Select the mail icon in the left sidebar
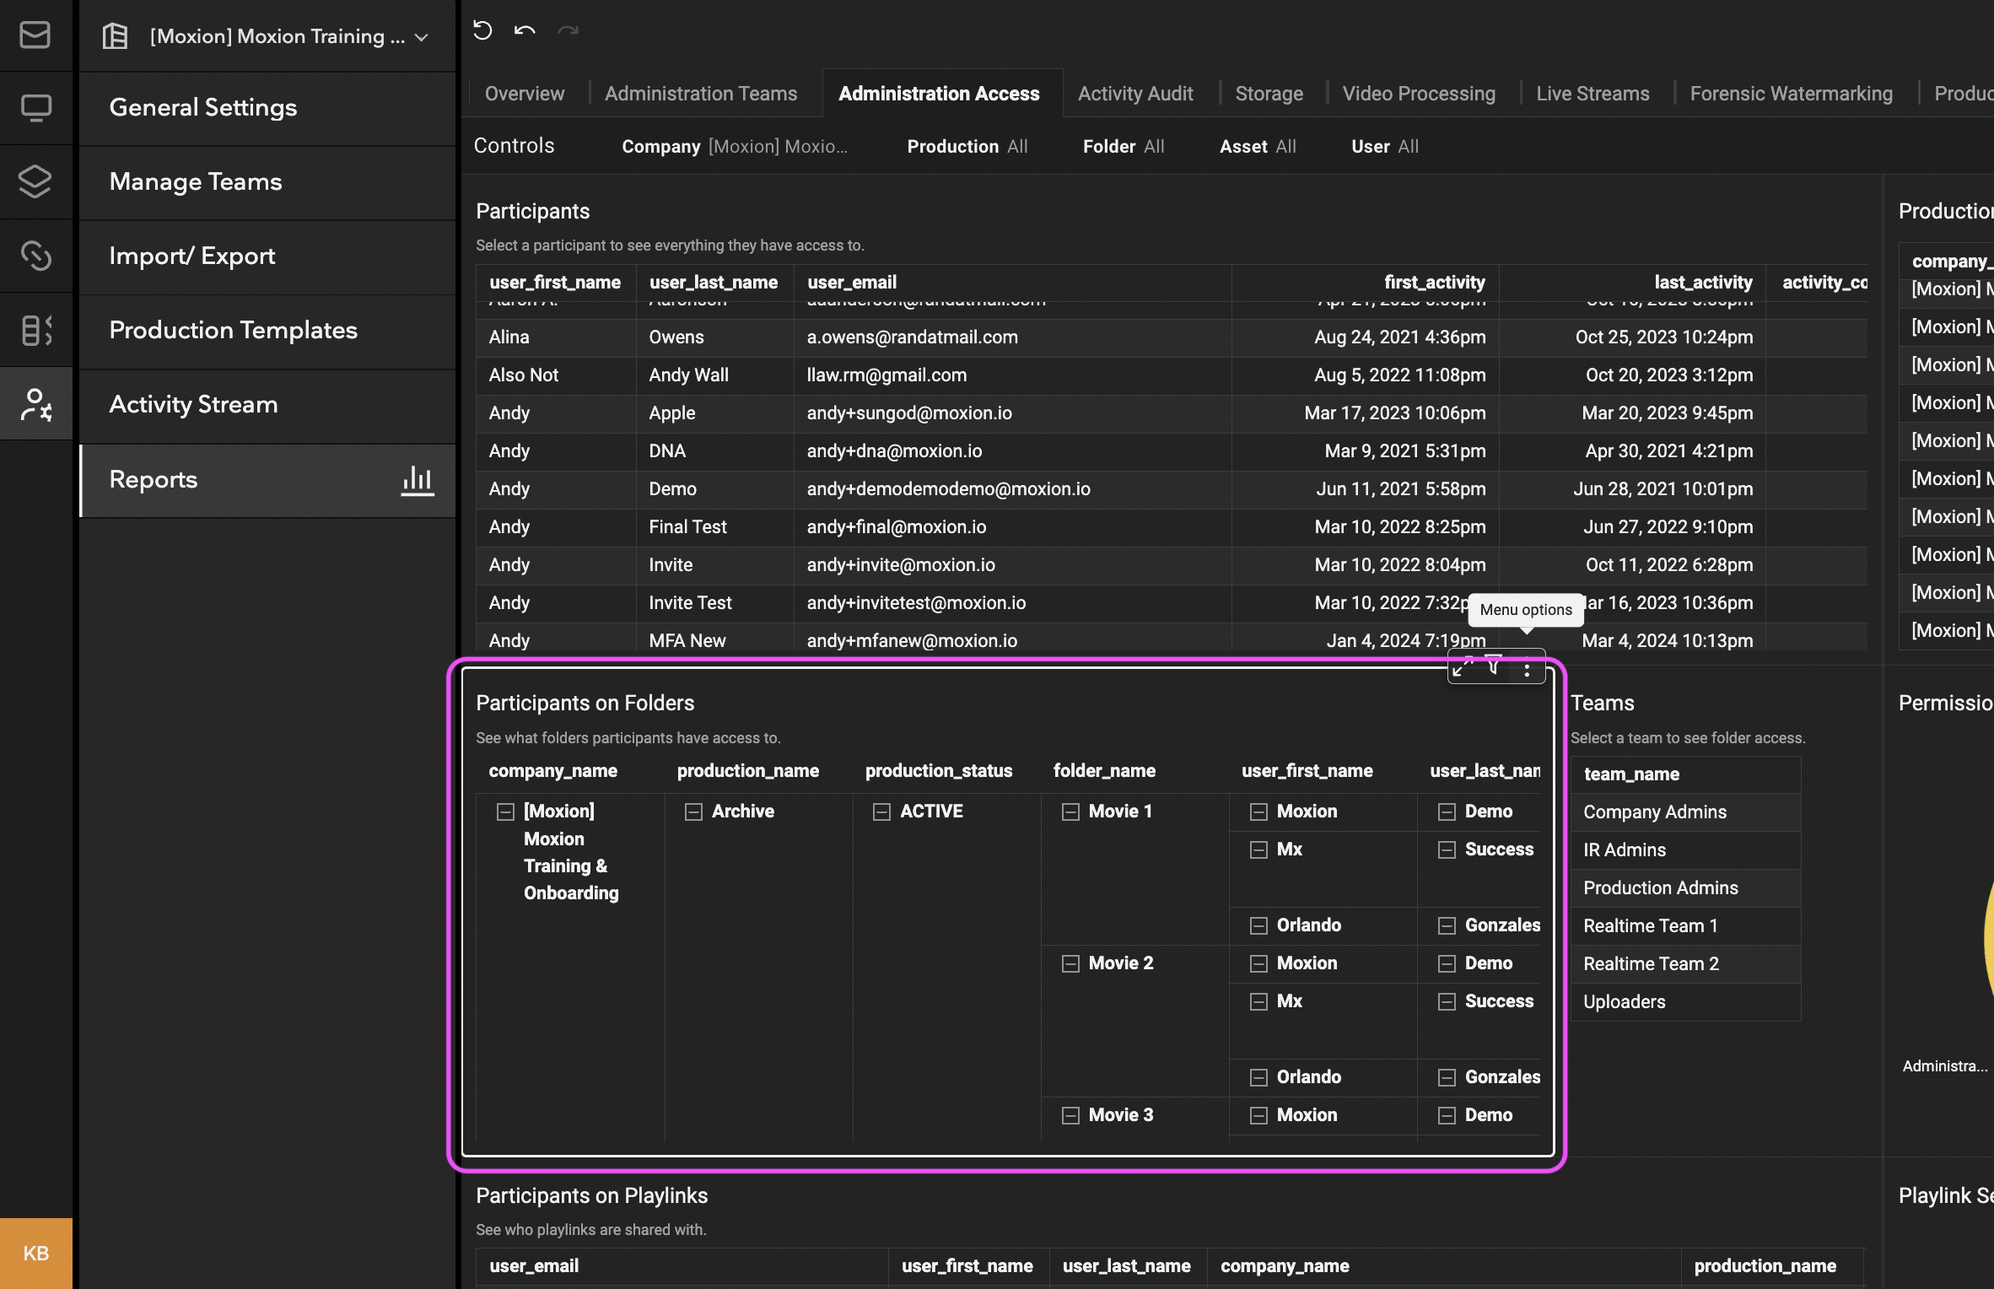Screen dimensions: 1994x1289 [x=35, y=35]
